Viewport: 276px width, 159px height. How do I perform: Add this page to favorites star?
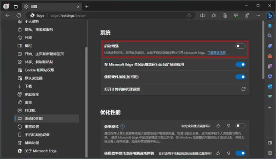tap(189, 16)
